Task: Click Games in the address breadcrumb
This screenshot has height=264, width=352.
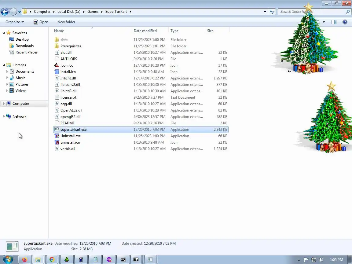Action: [93, 12]
